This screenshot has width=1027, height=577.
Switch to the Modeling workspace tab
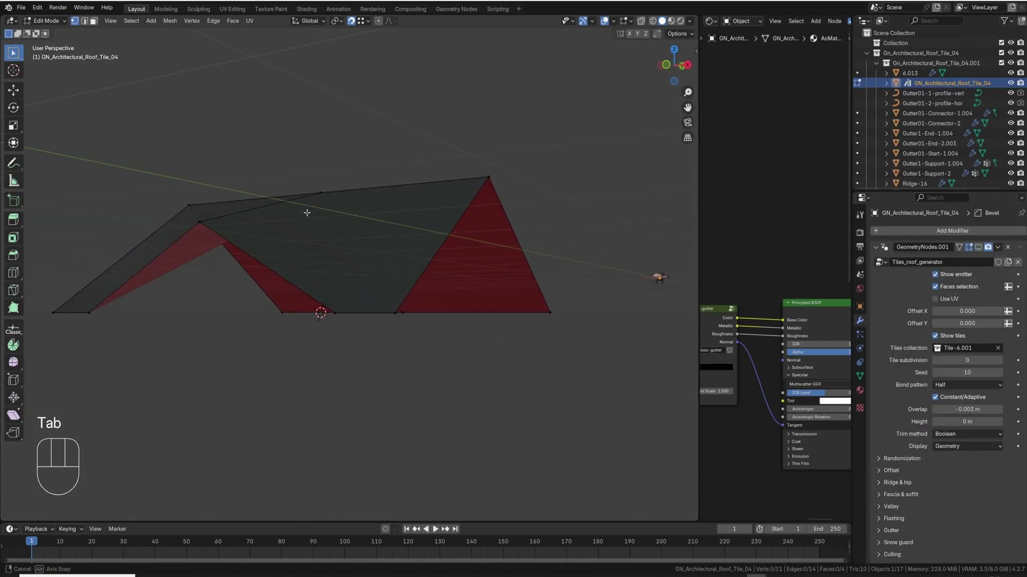click(x=166, y=9)
